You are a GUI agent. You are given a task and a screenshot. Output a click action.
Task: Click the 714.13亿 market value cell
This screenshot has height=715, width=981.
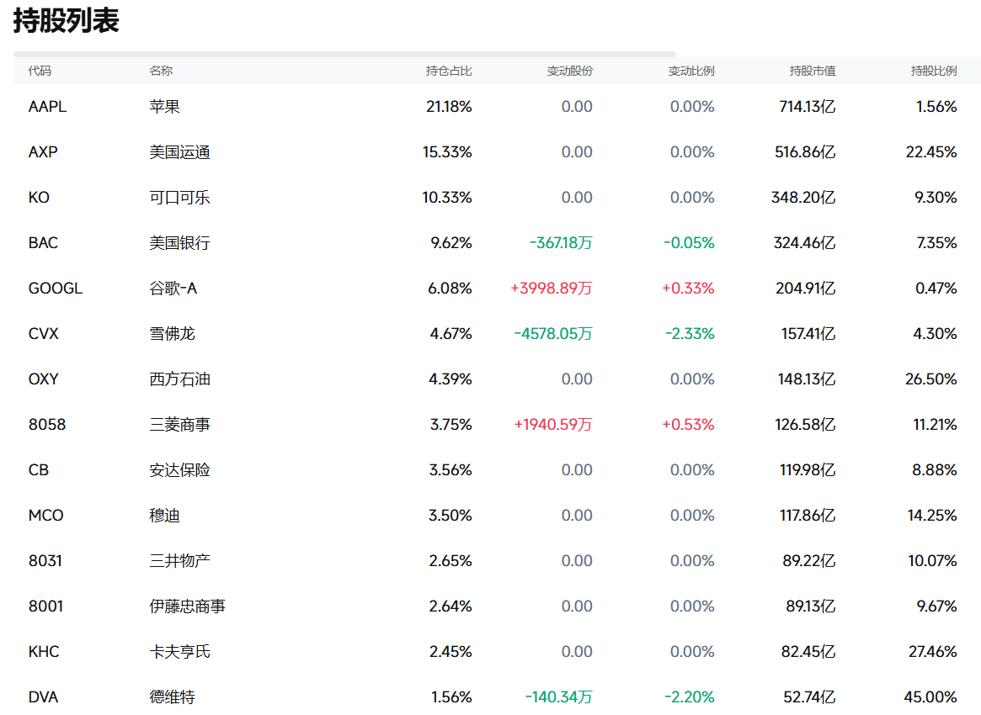[807, 107]
